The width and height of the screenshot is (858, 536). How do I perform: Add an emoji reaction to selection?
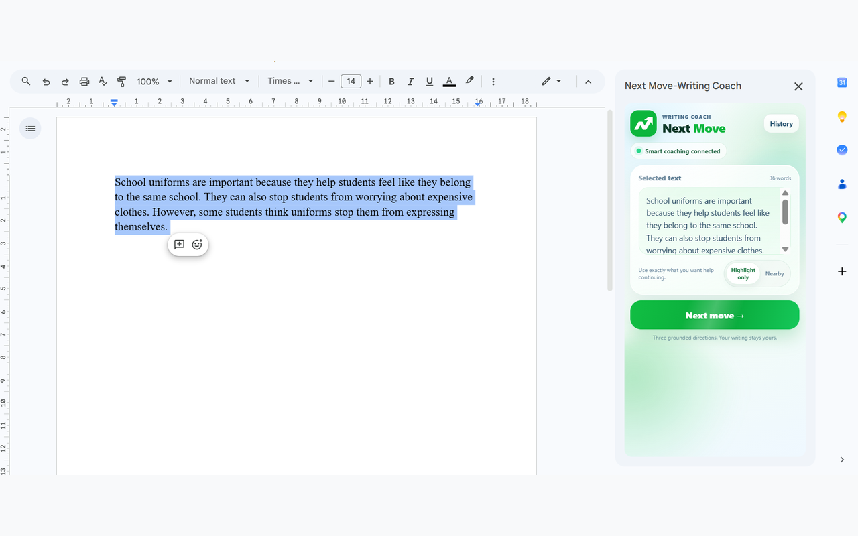tap(197, 245)
